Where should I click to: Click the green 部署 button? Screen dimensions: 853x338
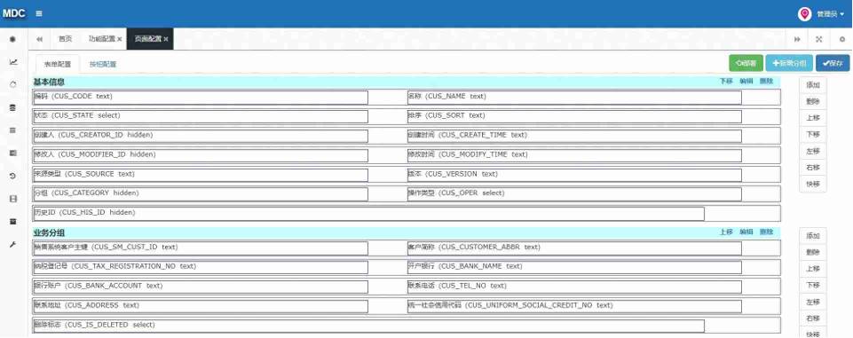746,63
